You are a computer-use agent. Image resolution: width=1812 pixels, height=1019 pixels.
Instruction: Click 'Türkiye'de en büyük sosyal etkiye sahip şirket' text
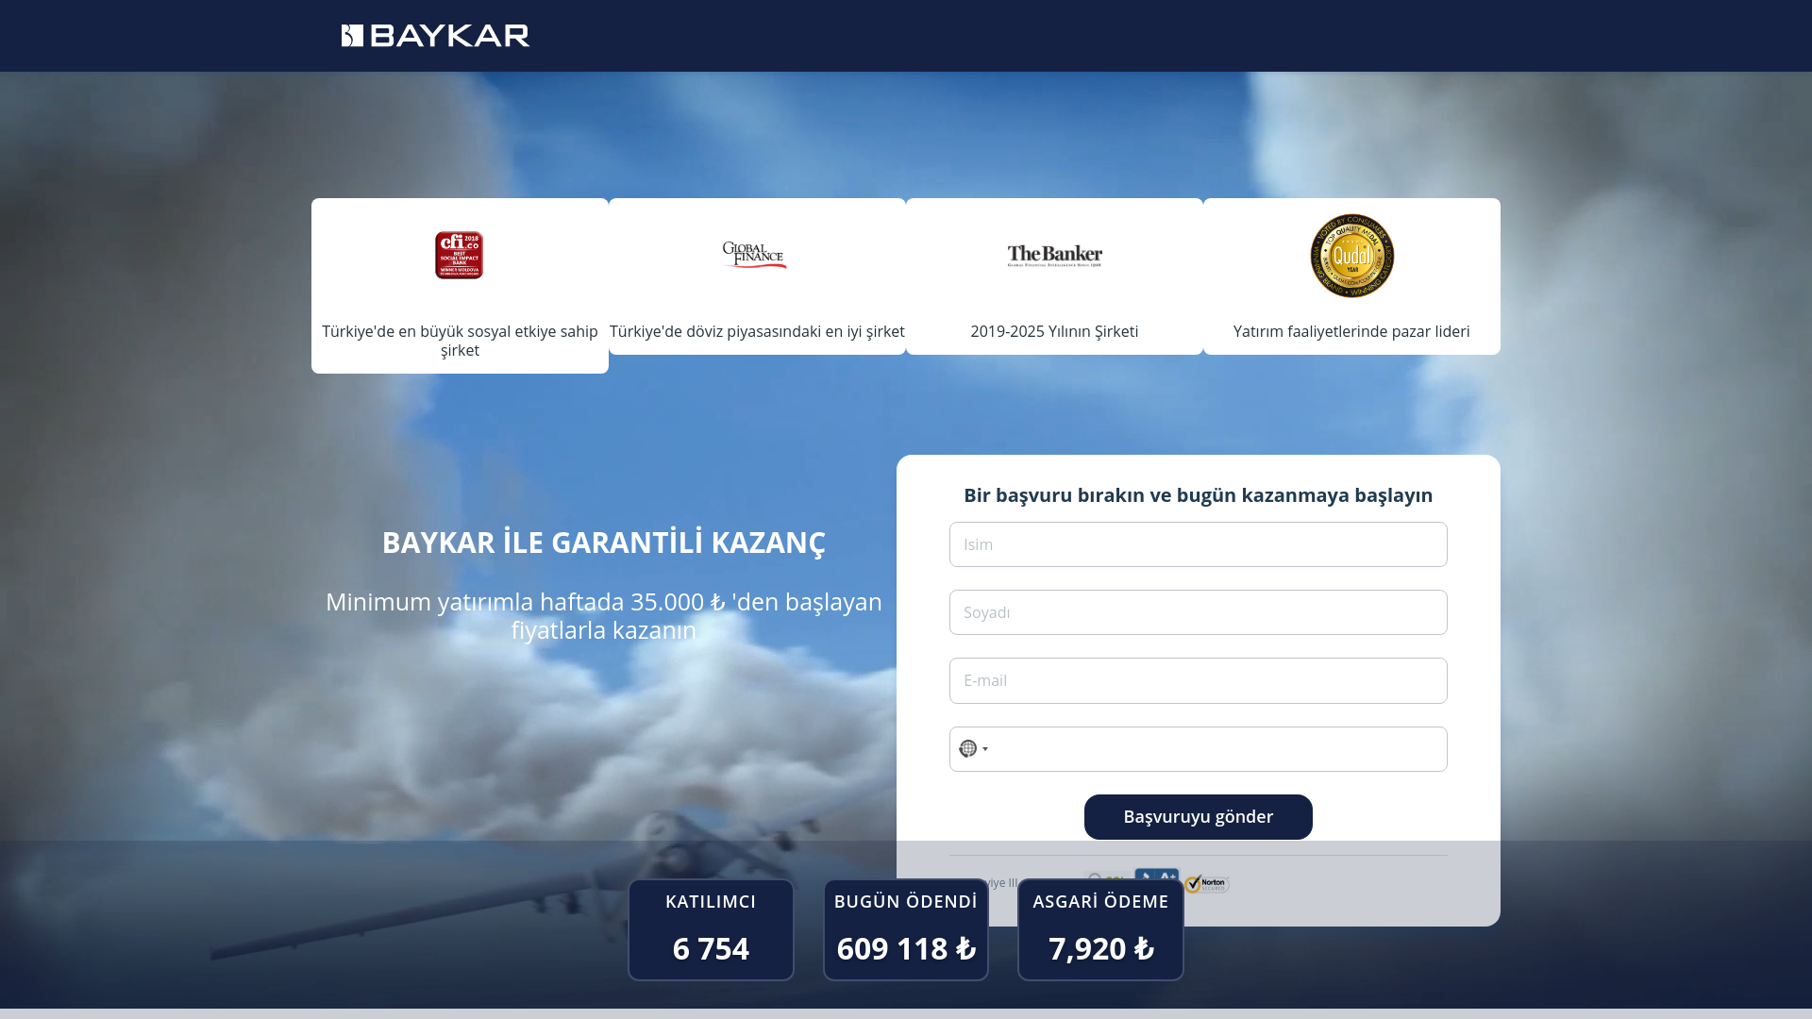point(460,341)
